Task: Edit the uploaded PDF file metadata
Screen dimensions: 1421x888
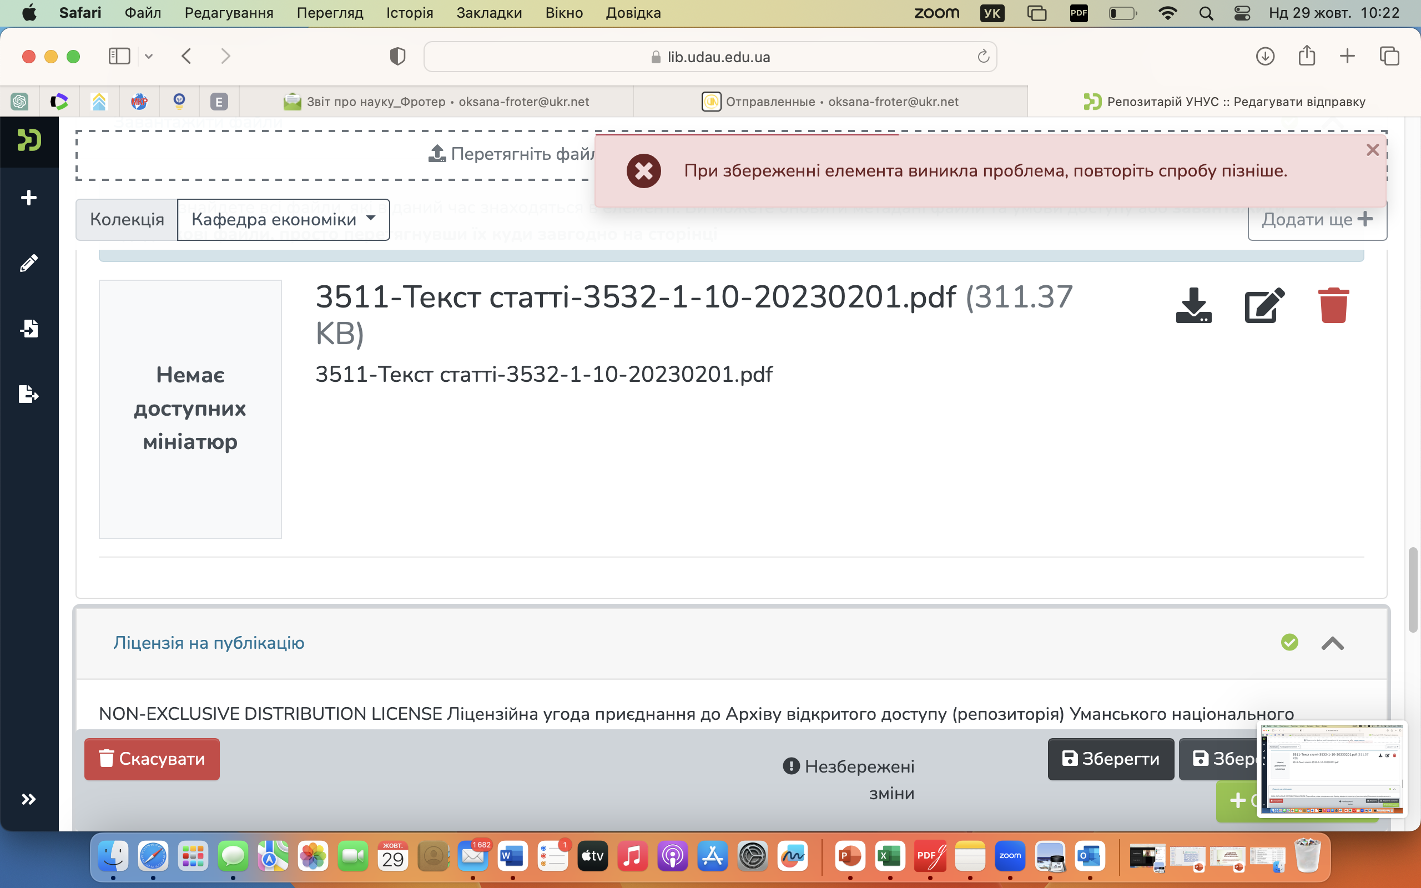Action: click(x=1264, y=305)
